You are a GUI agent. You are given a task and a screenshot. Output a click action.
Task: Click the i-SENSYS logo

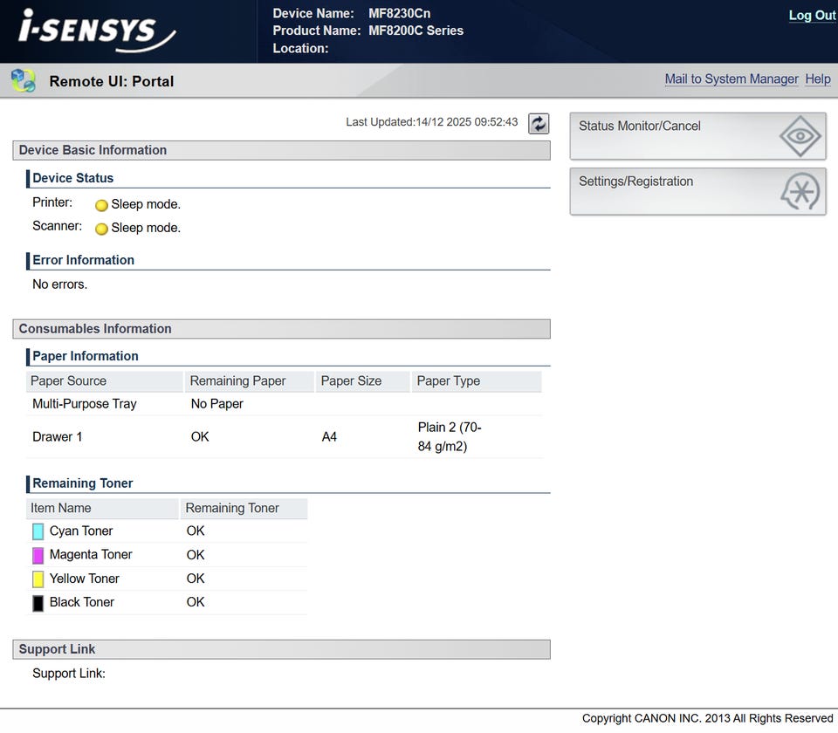click(97, 31)
